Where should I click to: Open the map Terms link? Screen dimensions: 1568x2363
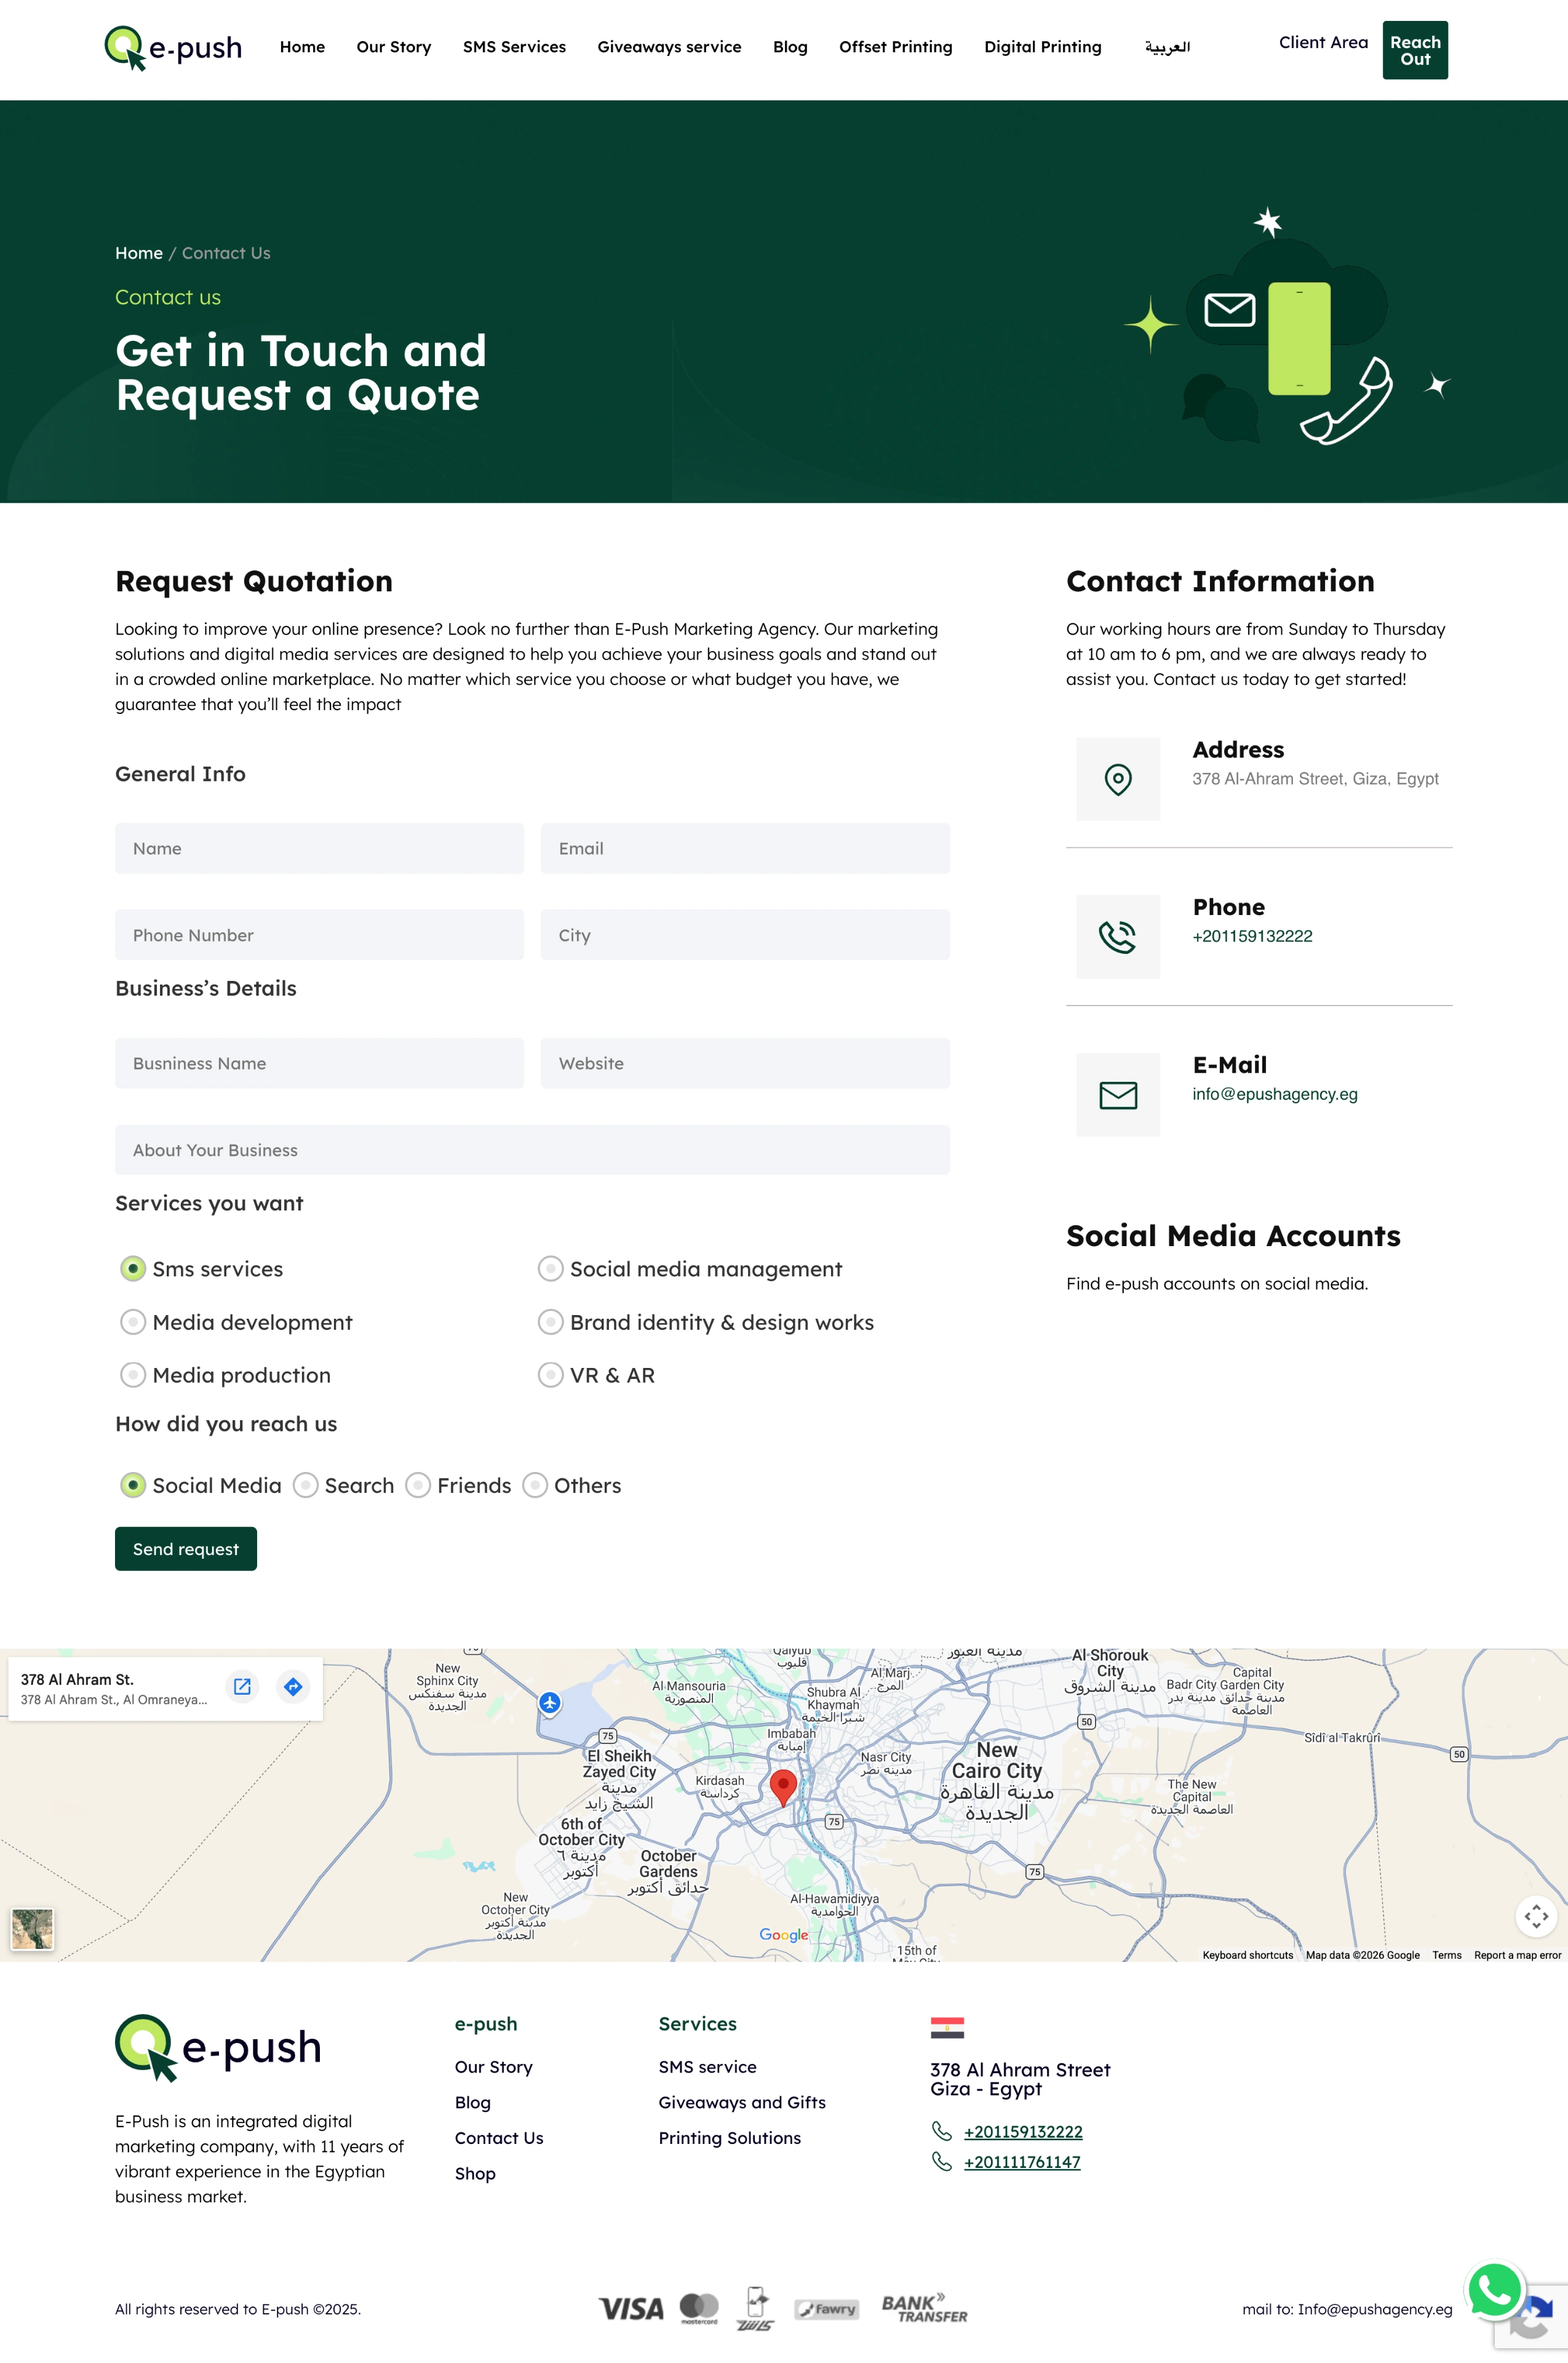tap(1446, 1954)
